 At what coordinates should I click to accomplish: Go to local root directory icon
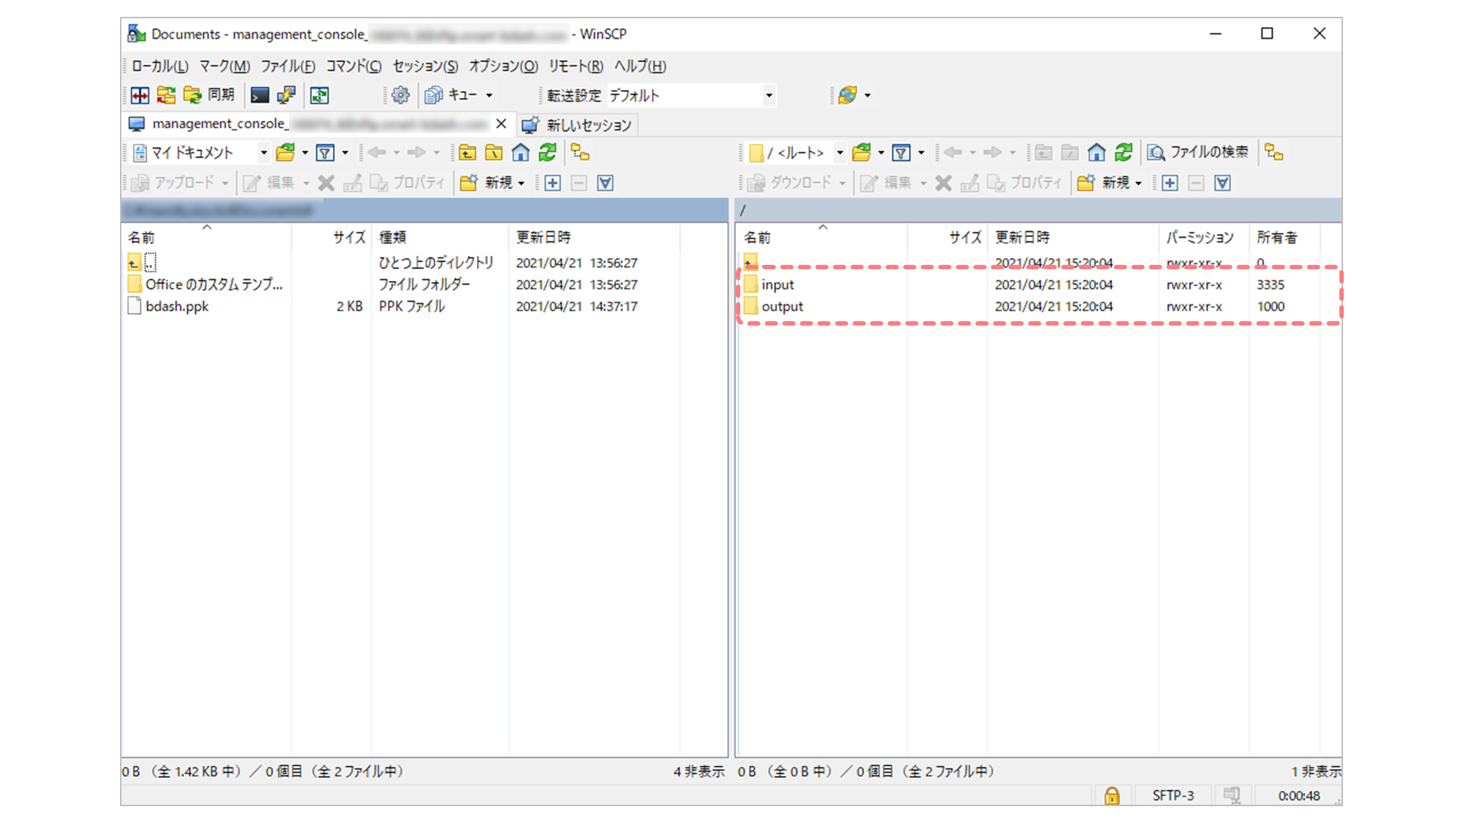pyautogui.click(x=494, y=153)
